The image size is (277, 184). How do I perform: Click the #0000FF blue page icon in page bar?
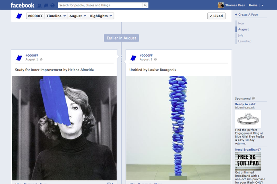19,16
